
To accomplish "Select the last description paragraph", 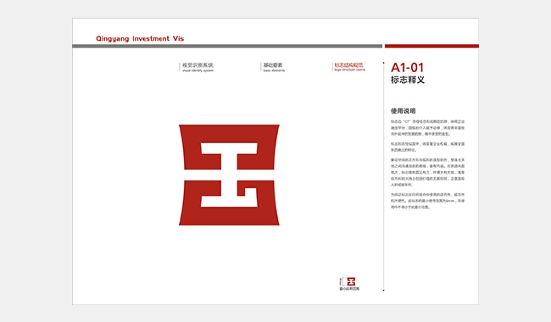I will click(x=427, y=201).
